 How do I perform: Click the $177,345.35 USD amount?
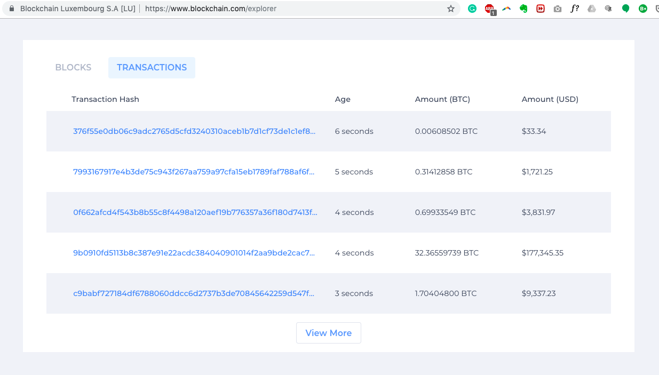coord(543,253)
